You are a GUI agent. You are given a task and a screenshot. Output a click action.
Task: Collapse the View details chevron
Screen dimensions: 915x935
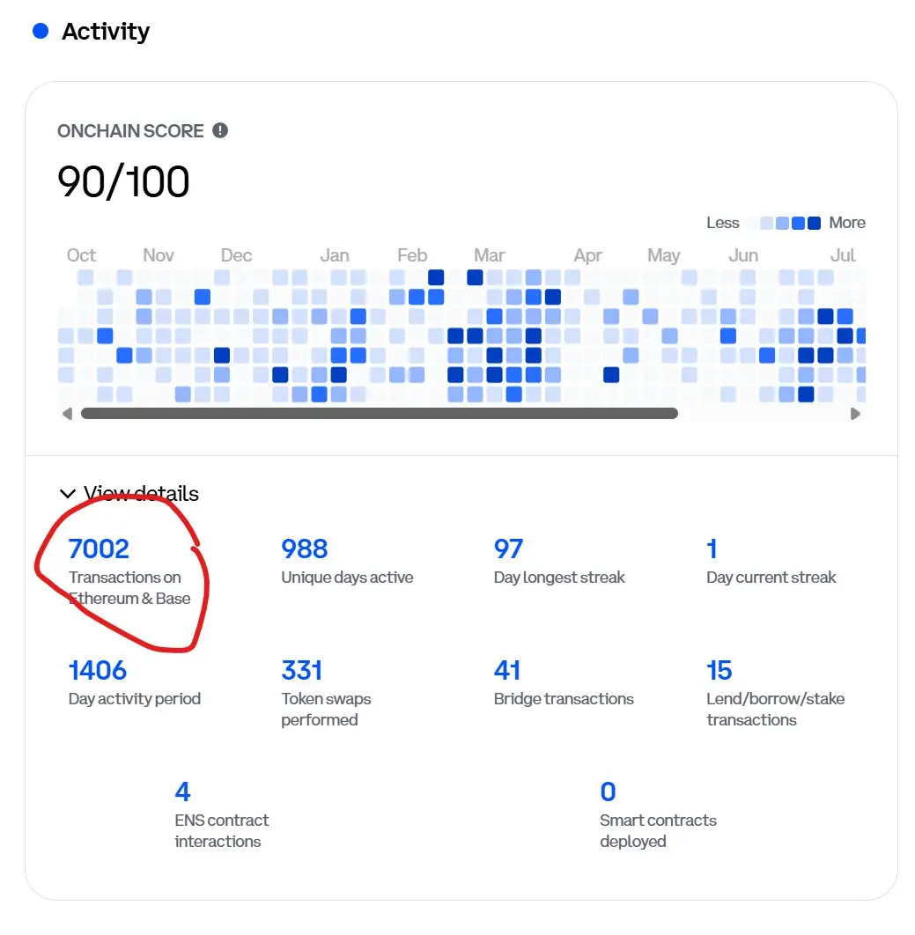tap(68, 494)
